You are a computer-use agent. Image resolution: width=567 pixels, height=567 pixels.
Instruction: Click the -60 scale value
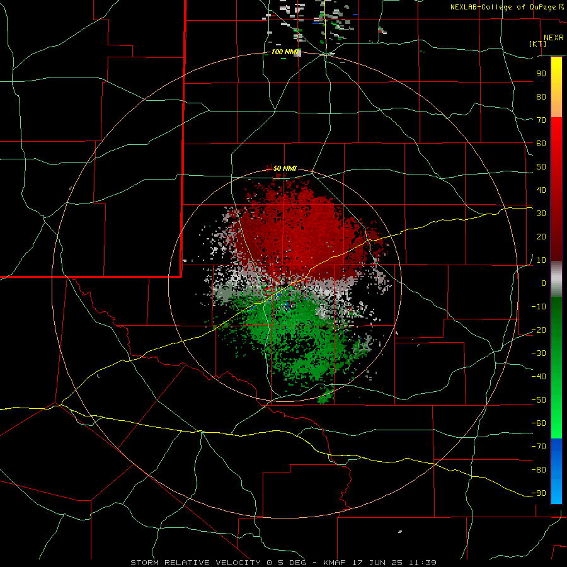pyautogui.click(x=539, y=423)
